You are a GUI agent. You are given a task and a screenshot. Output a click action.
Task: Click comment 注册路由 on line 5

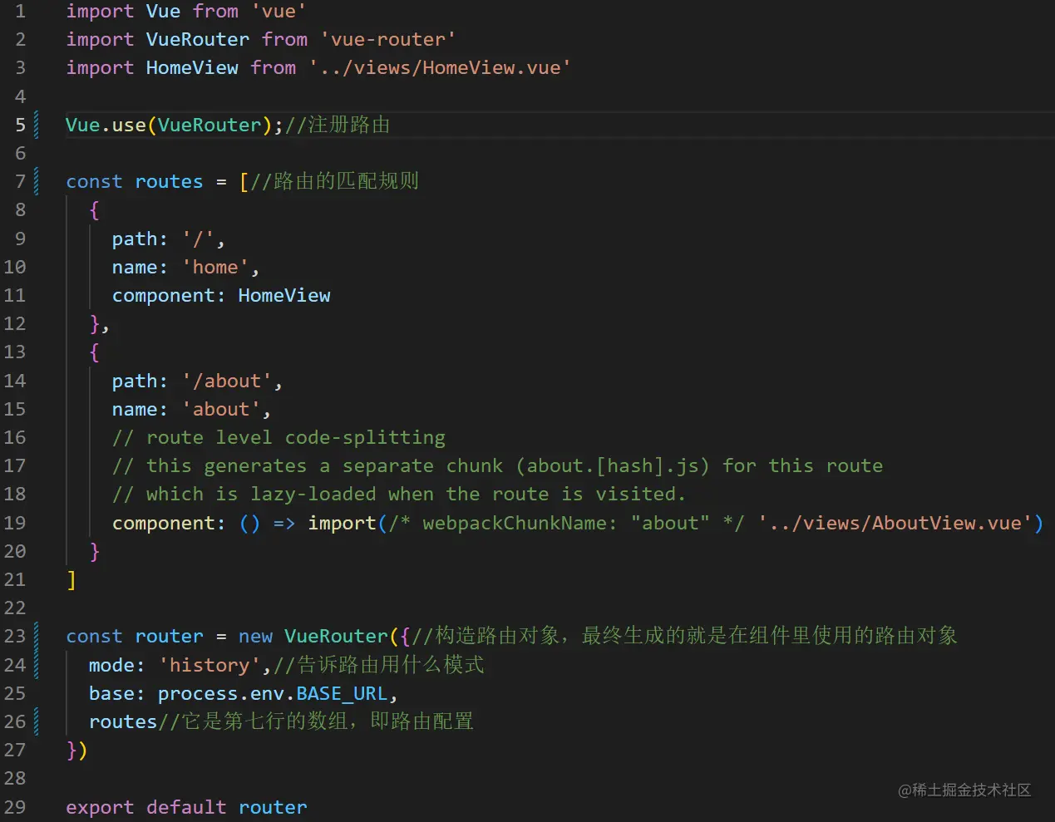coord(338,125)
